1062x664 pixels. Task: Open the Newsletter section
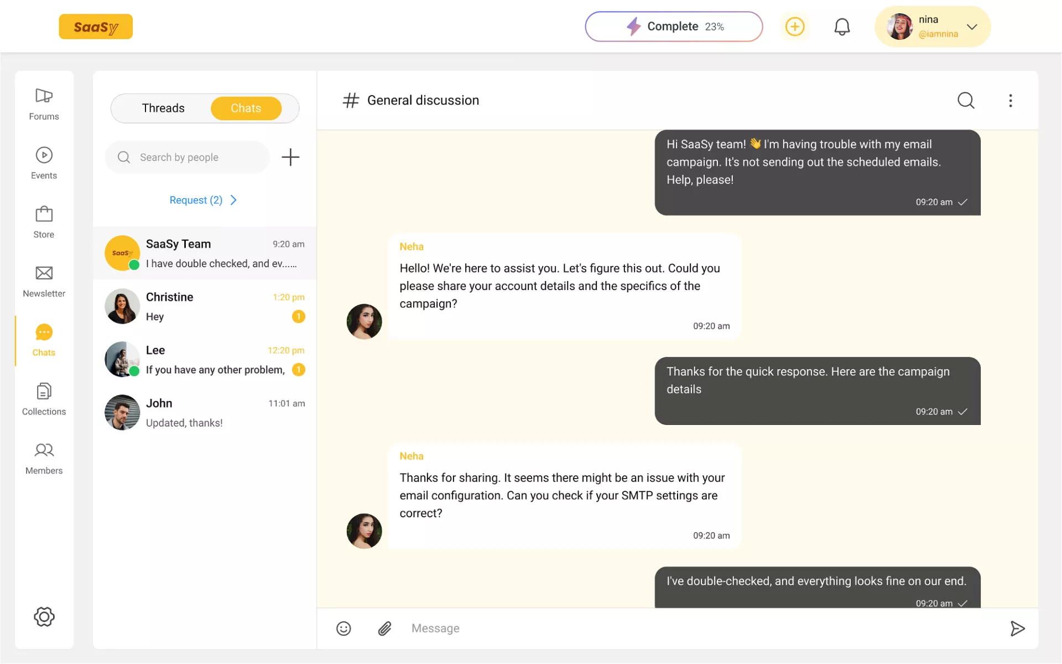click(44, 281)
